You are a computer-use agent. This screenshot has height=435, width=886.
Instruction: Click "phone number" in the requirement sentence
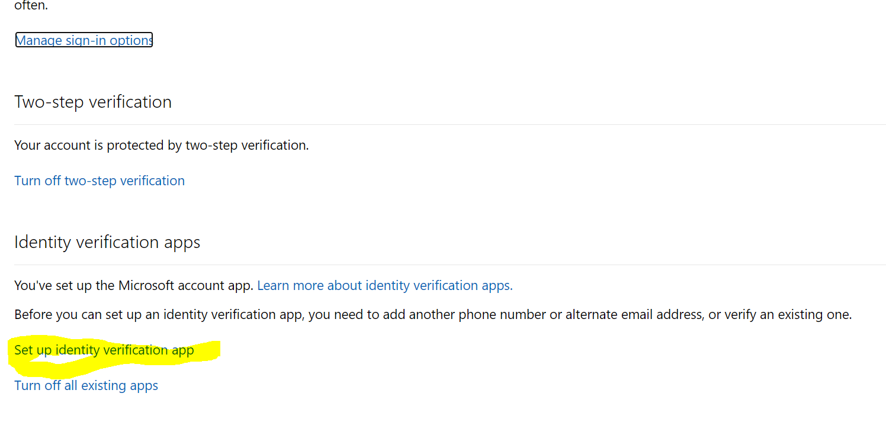(508, 314)
